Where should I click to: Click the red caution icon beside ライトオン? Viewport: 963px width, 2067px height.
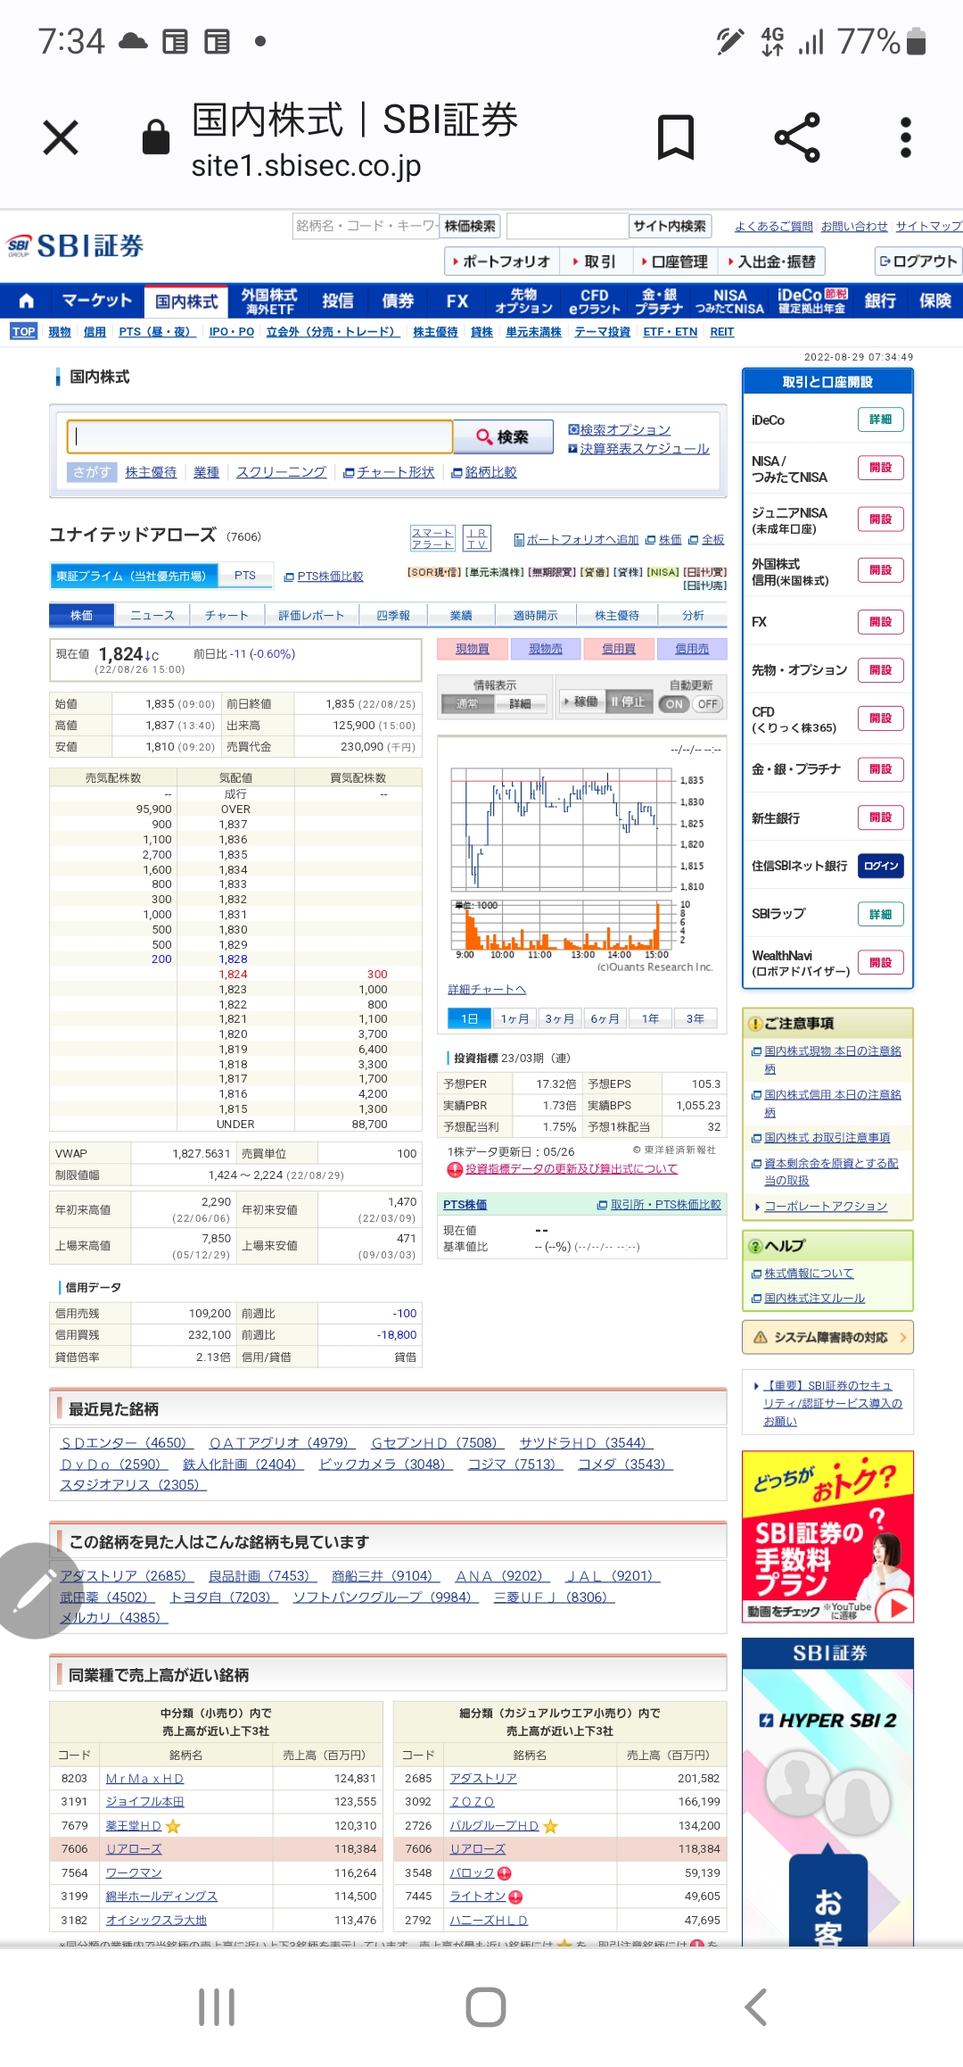coord(515,1897)
